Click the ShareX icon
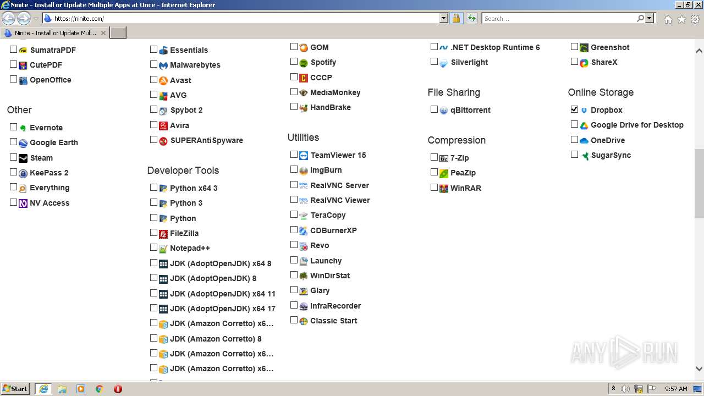 (x=584, y=63)
